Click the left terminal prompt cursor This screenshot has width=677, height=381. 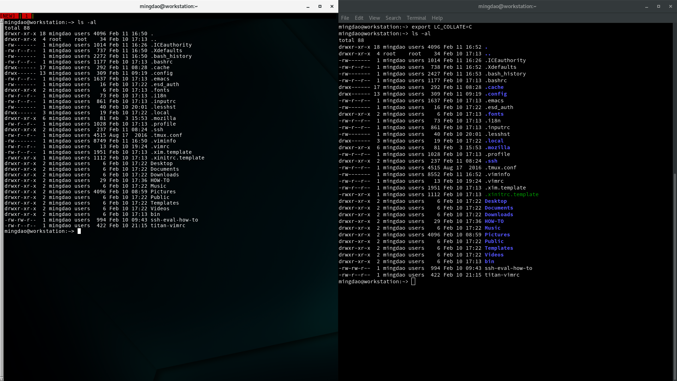pos(79,231)
